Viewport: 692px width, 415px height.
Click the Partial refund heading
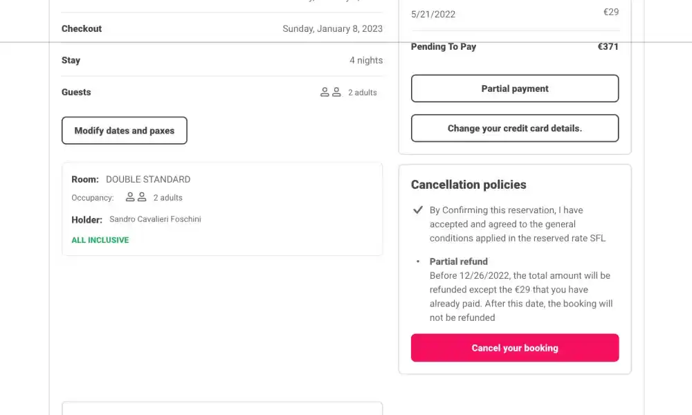coord(459,261)
